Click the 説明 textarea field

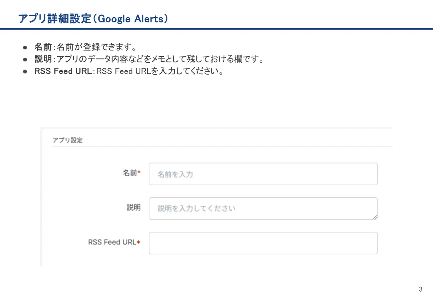pos(263,208)
